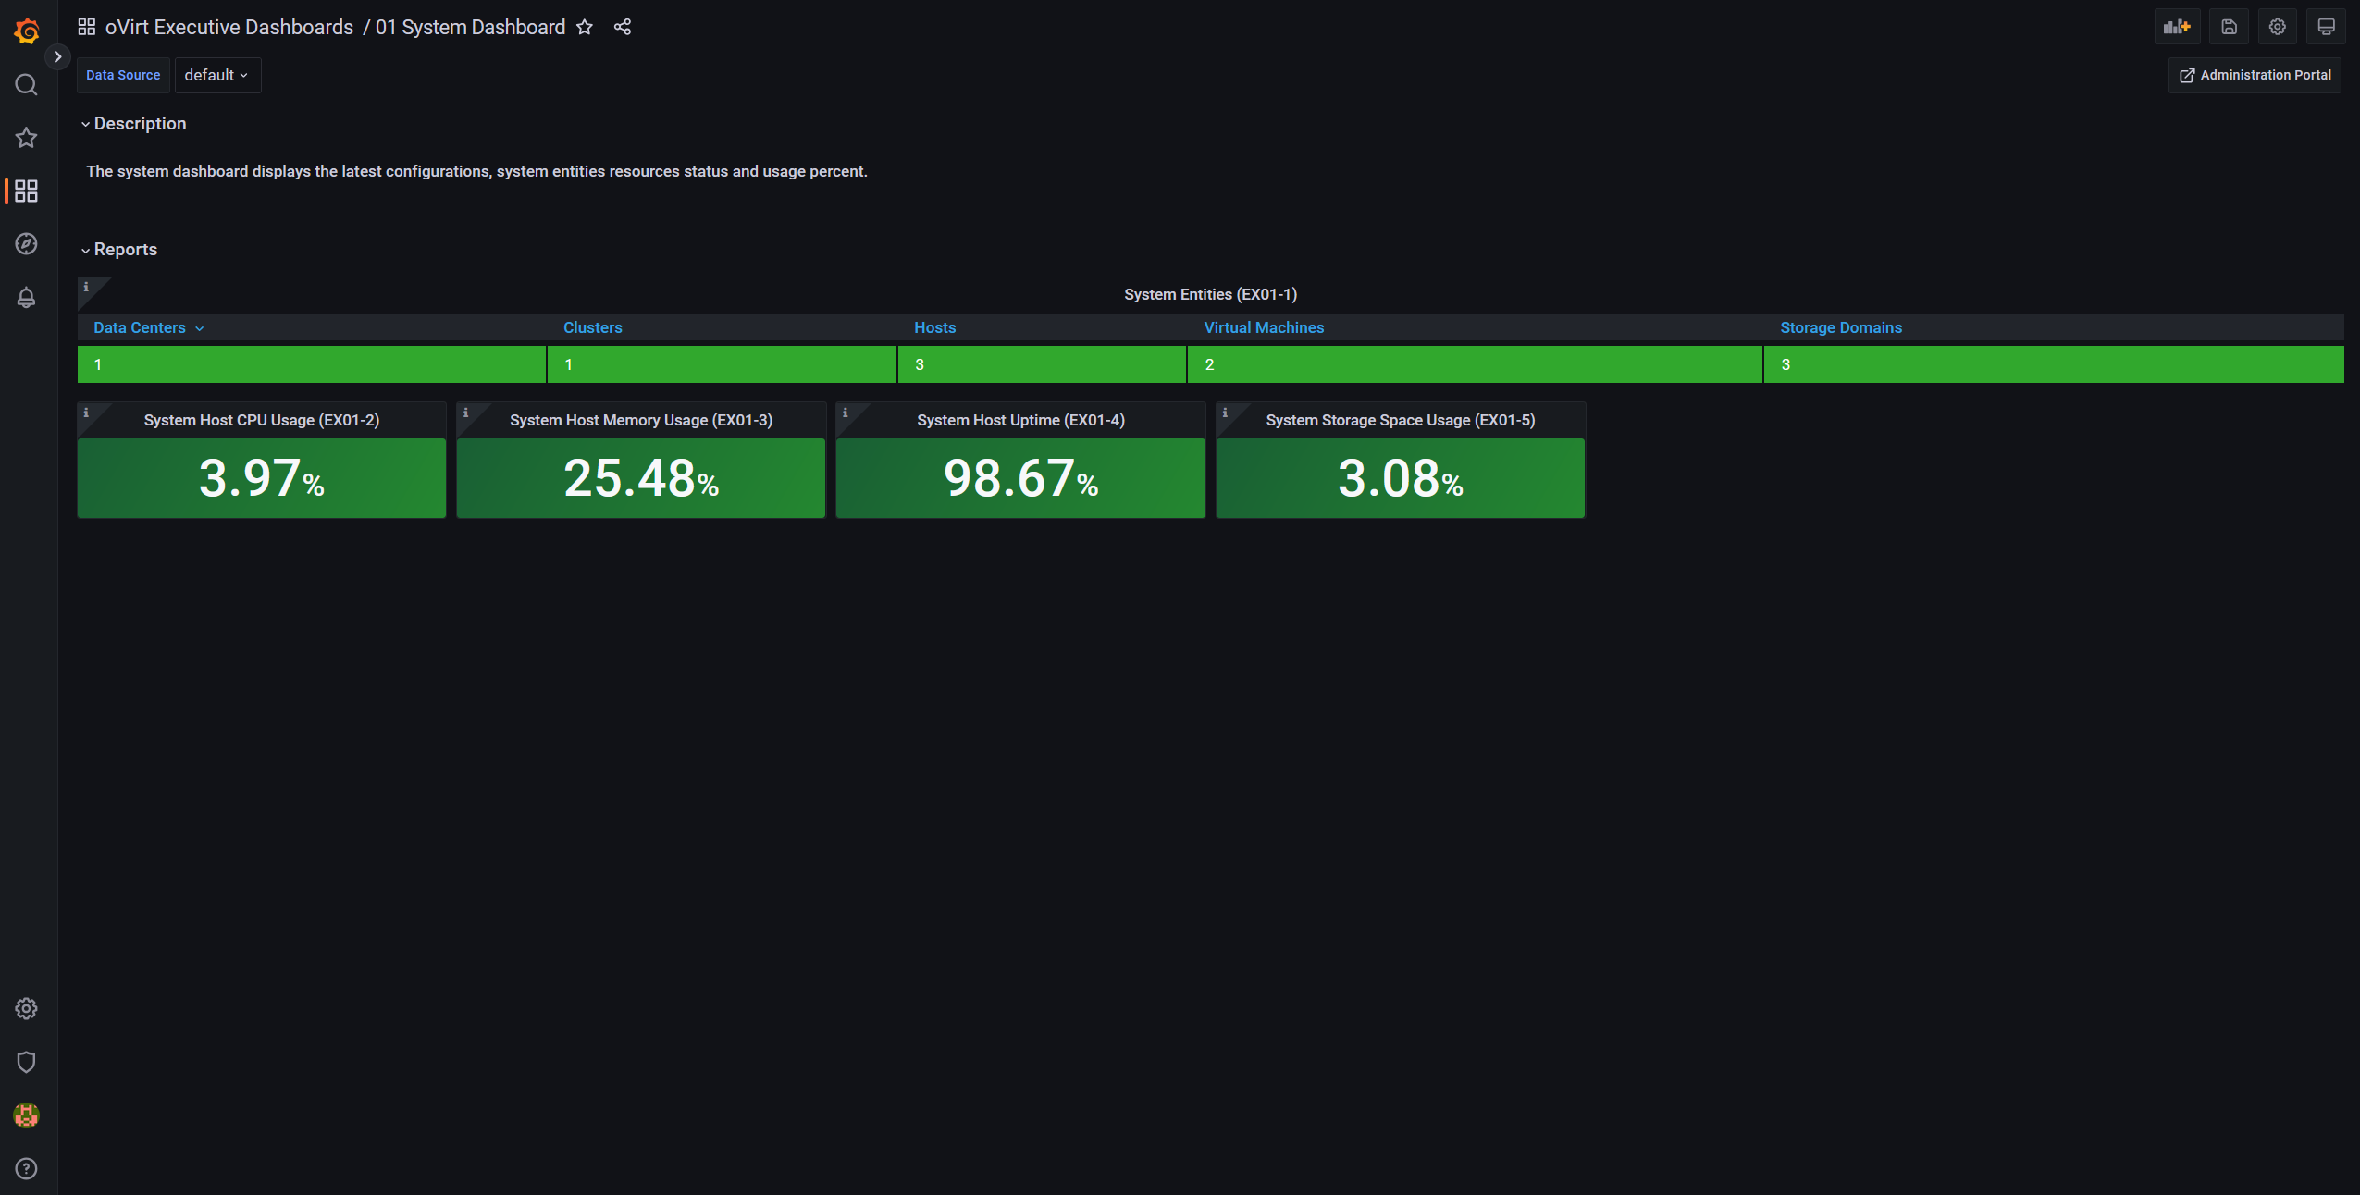Click the 3.97% CPU usage value
2360x1195 pixels.
tap(262, 478)
